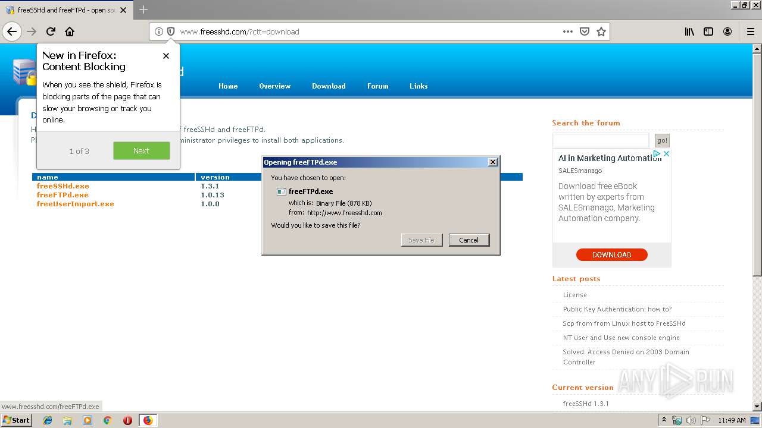This screenshot has height=428, width=762.
Task: Click the forward navigation arrow
Action: tap(32, 32)
